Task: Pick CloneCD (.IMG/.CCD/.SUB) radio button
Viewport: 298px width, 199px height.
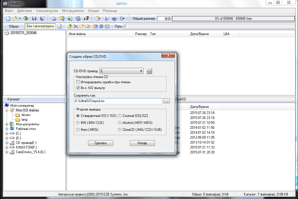Action: tap(120, 130)
